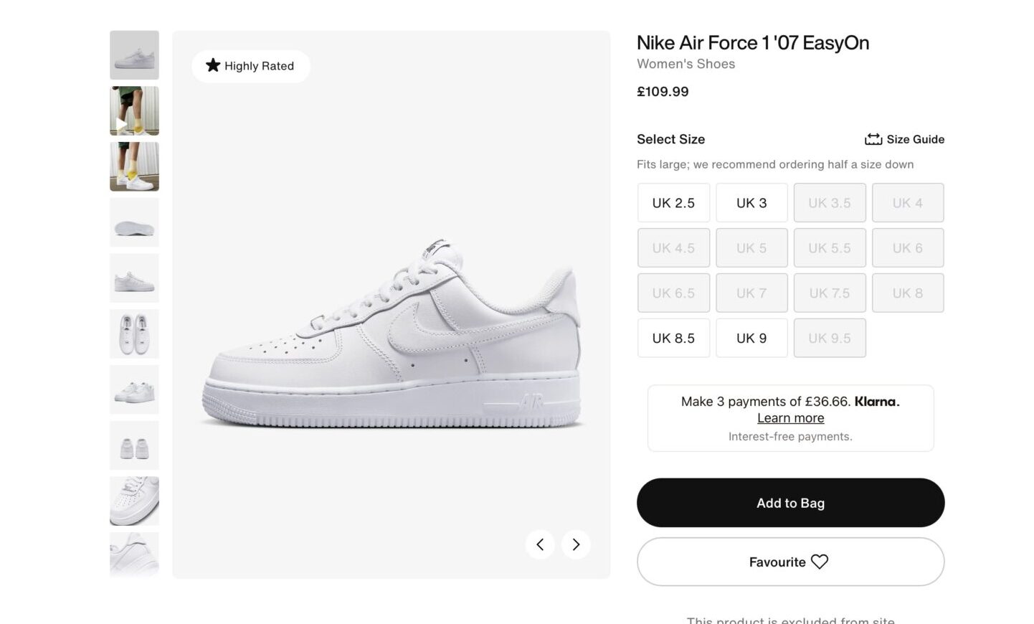Screen dimensions: 1034x624
Task: Choose size UK 3
Action: tap(751, 203)
